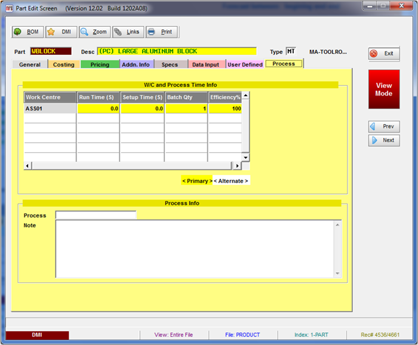The image size is (418, 345).
Task: Click the Desc field Large Aluminum Block
Action: click(x=177, y=51)
